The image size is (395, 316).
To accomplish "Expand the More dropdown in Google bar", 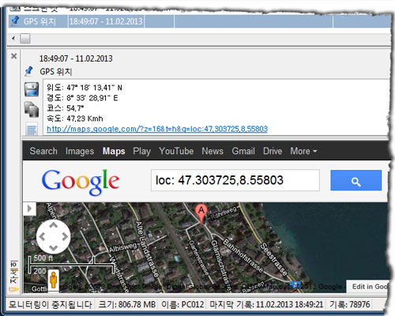I will [x=303, y=151].
